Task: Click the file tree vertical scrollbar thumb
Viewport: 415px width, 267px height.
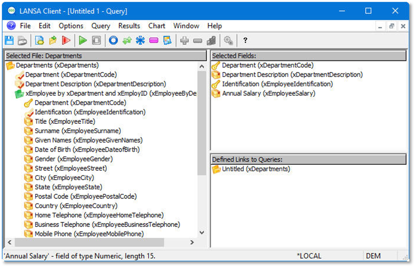Action: (202, 123)
